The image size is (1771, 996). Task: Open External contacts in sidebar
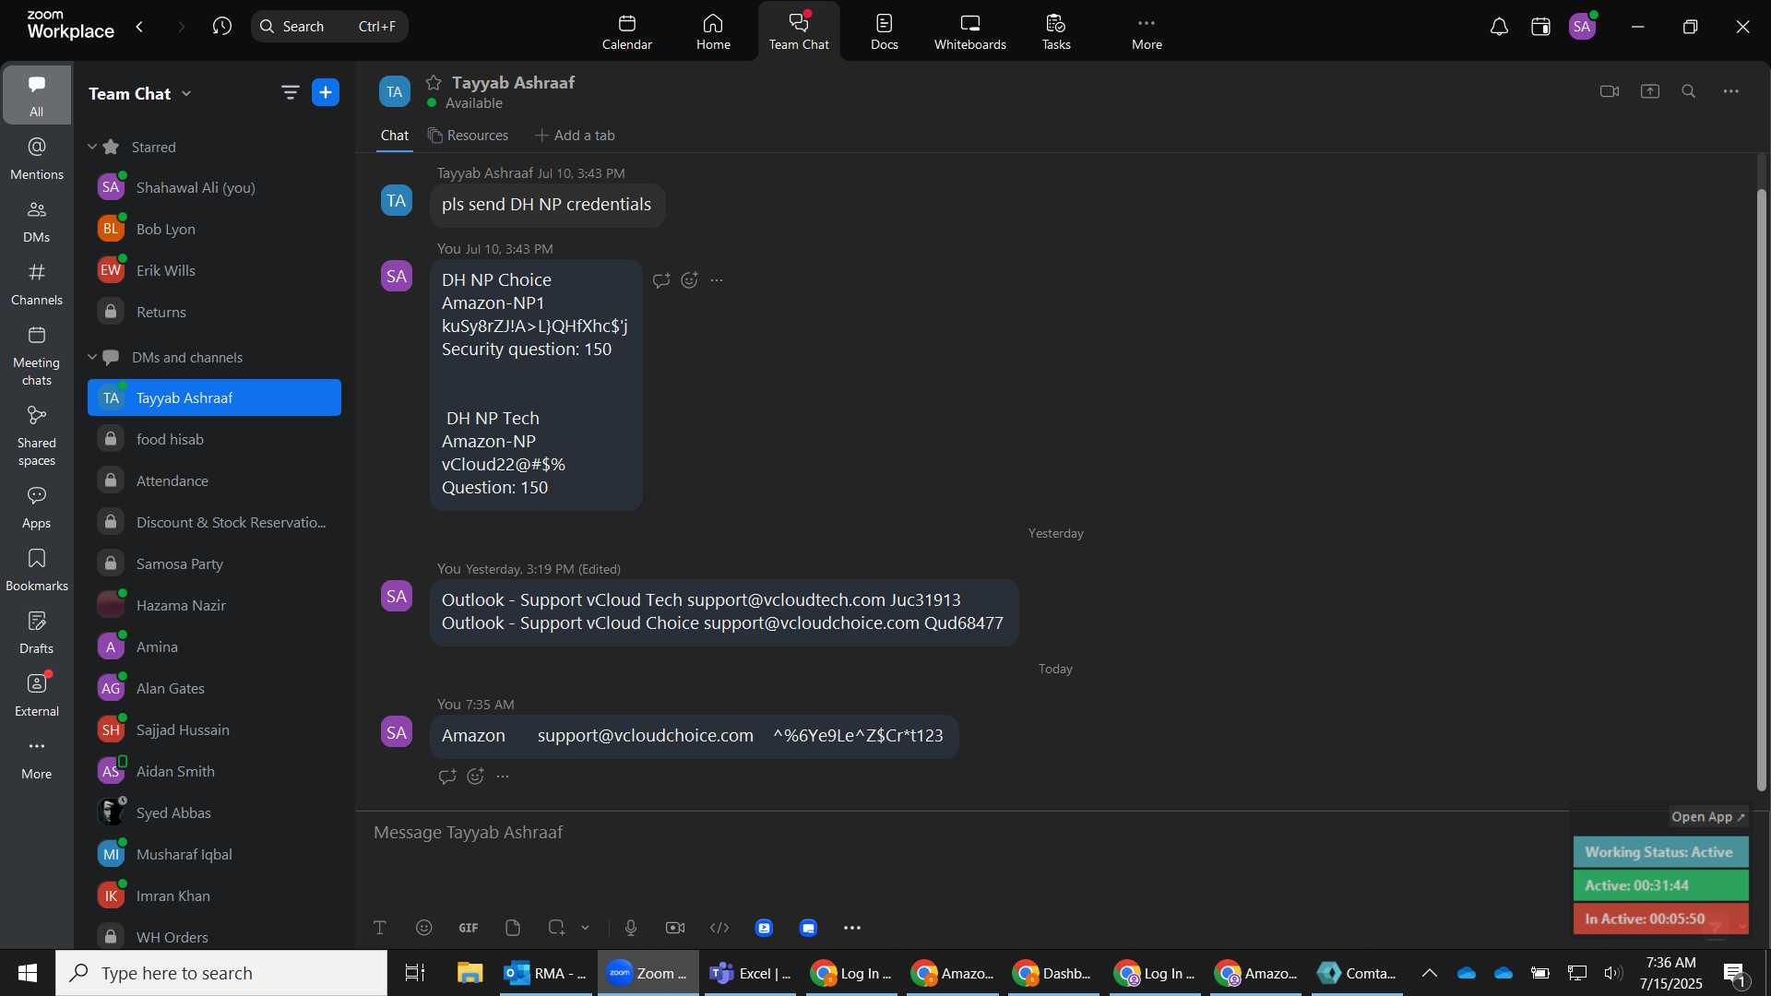click(37, 695)
